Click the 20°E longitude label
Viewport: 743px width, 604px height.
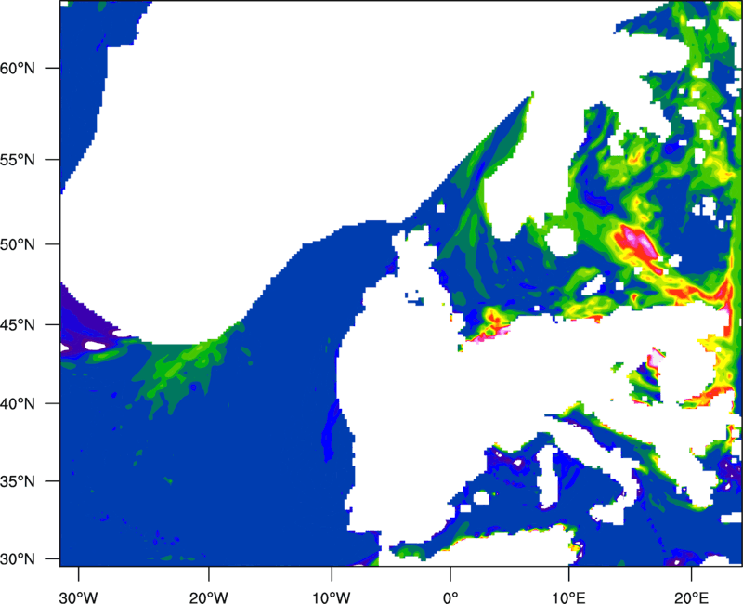(691, 597)
